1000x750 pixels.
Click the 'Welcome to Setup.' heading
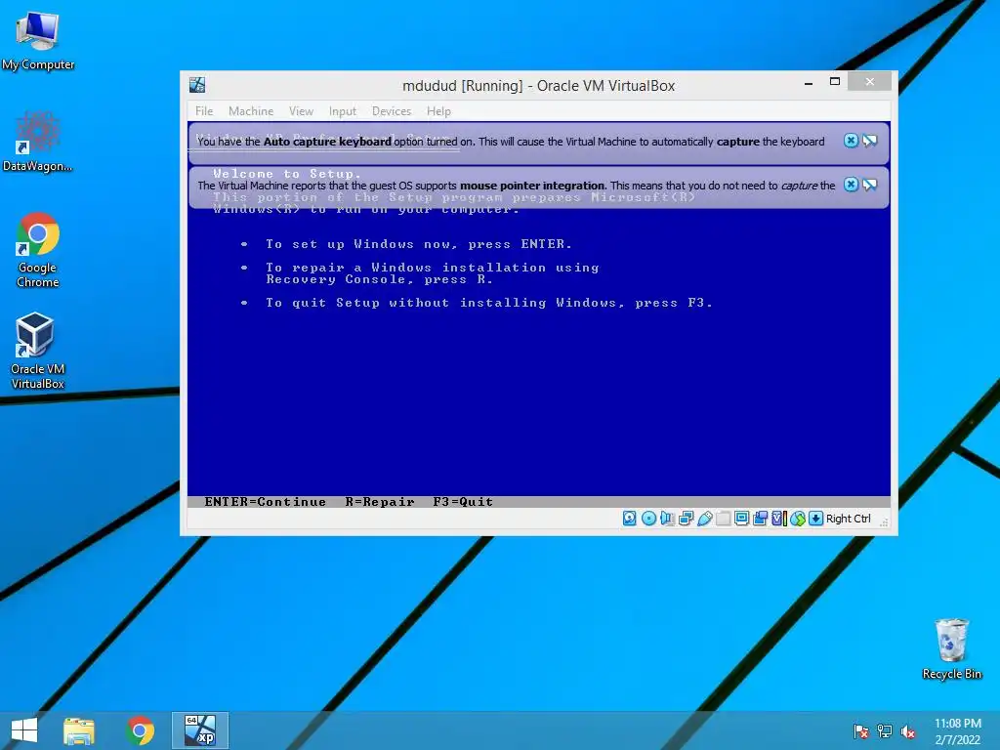(x=287, y=174)
